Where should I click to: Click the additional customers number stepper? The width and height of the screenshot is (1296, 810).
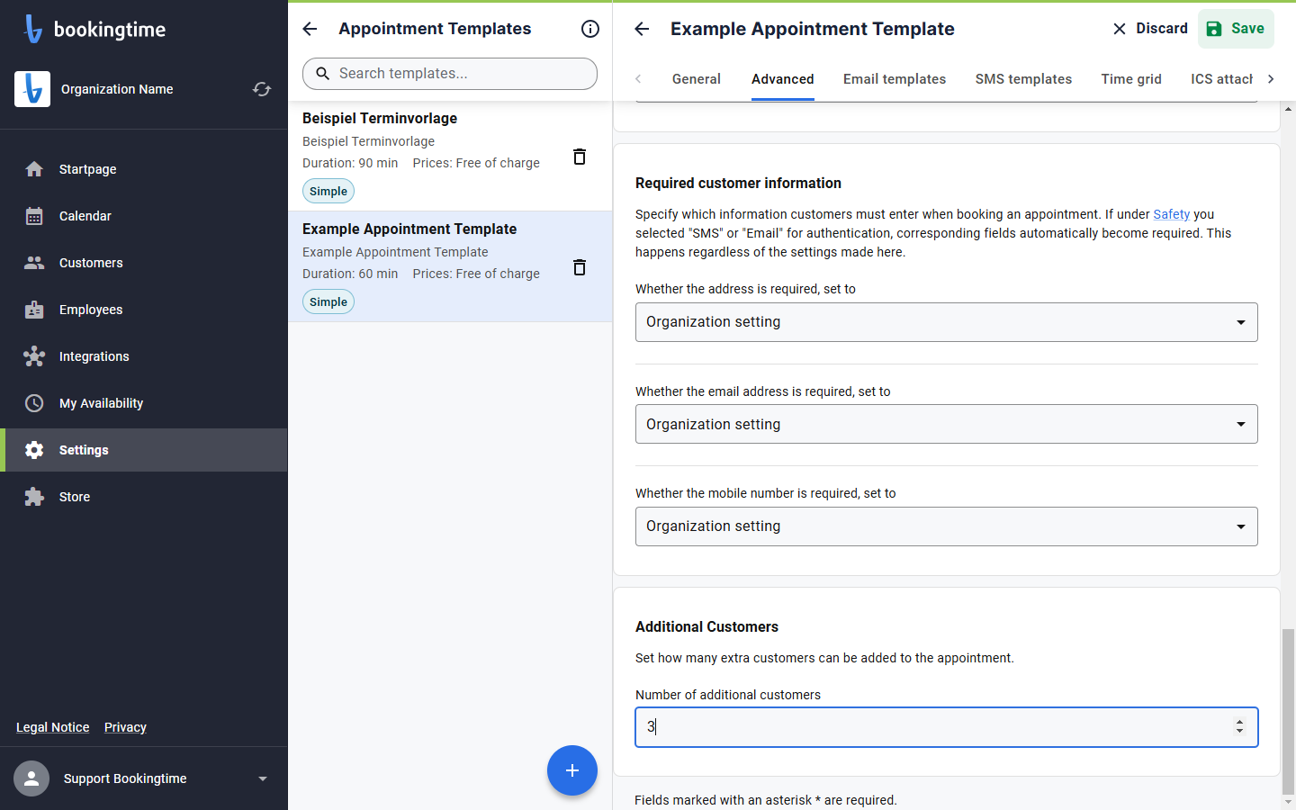tap(1240, 727)
